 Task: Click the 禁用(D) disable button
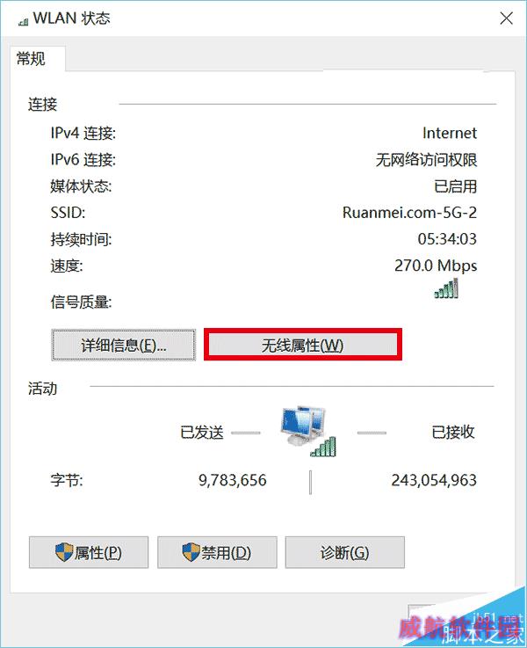pyautogui.click(x=217, y=552)
